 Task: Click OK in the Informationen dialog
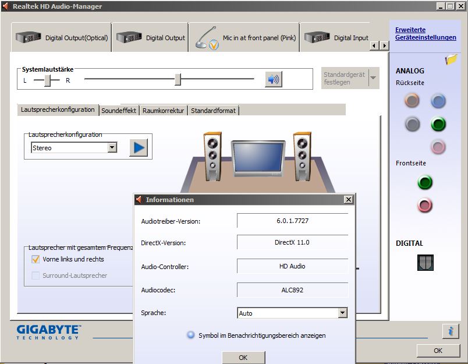(243, 358)
